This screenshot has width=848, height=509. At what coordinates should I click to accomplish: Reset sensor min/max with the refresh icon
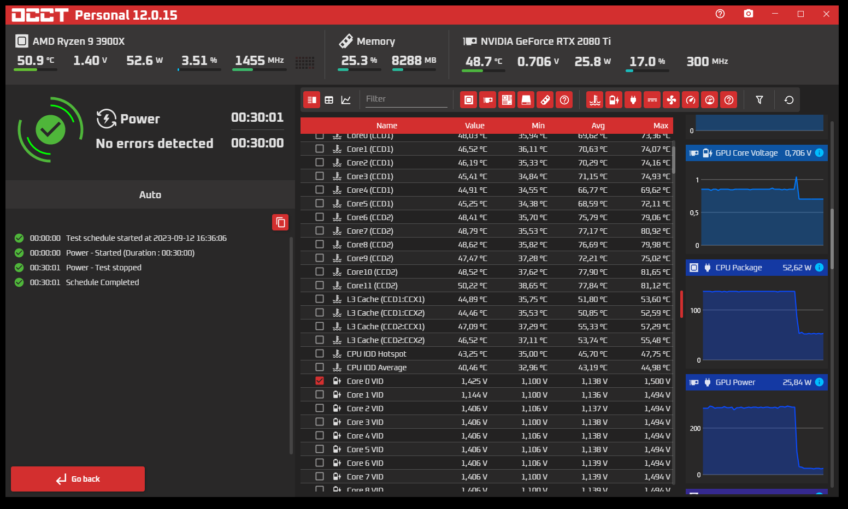[x=789, y=100]
